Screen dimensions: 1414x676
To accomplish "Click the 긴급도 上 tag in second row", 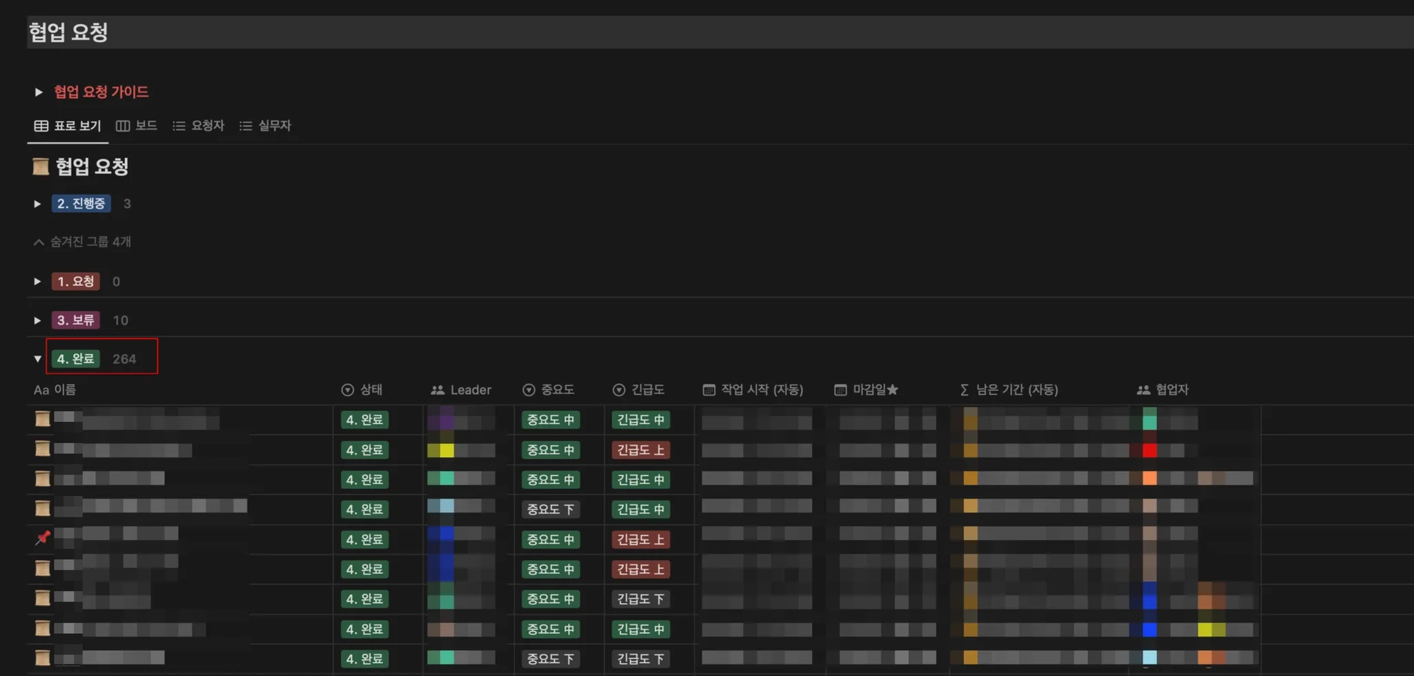I will tap(641, 450).
